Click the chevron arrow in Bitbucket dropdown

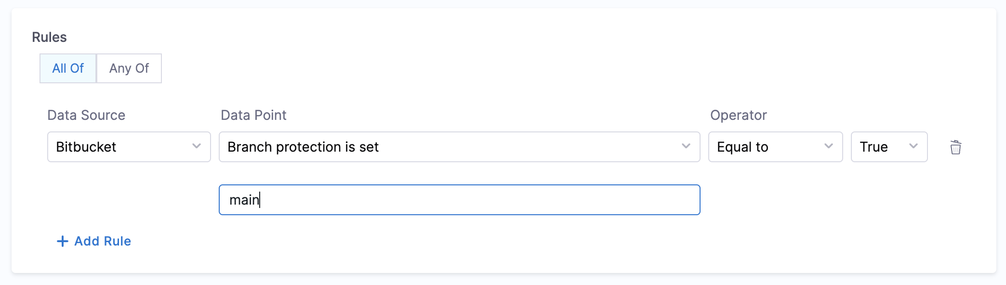coord(197,146)
